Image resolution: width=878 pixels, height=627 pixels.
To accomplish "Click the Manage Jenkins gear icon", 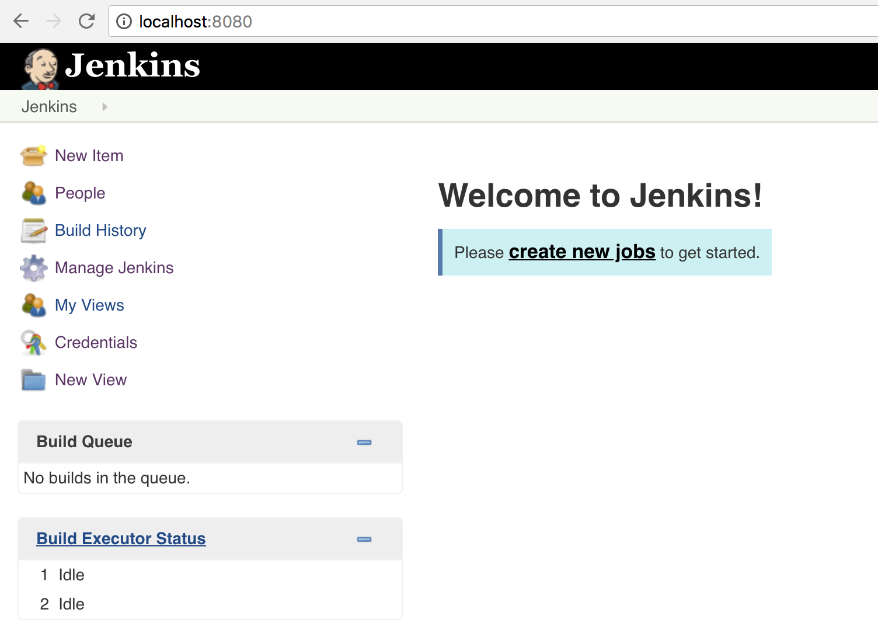I will [33, 268].
